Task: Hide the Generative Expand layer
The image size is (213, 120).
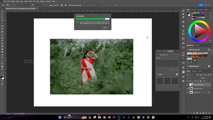Action: tap(187, 85)
